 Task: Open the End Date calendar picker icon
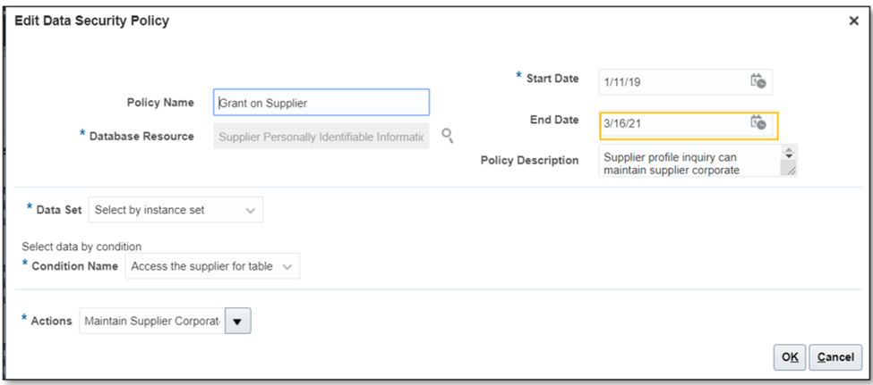click(757, 122)
